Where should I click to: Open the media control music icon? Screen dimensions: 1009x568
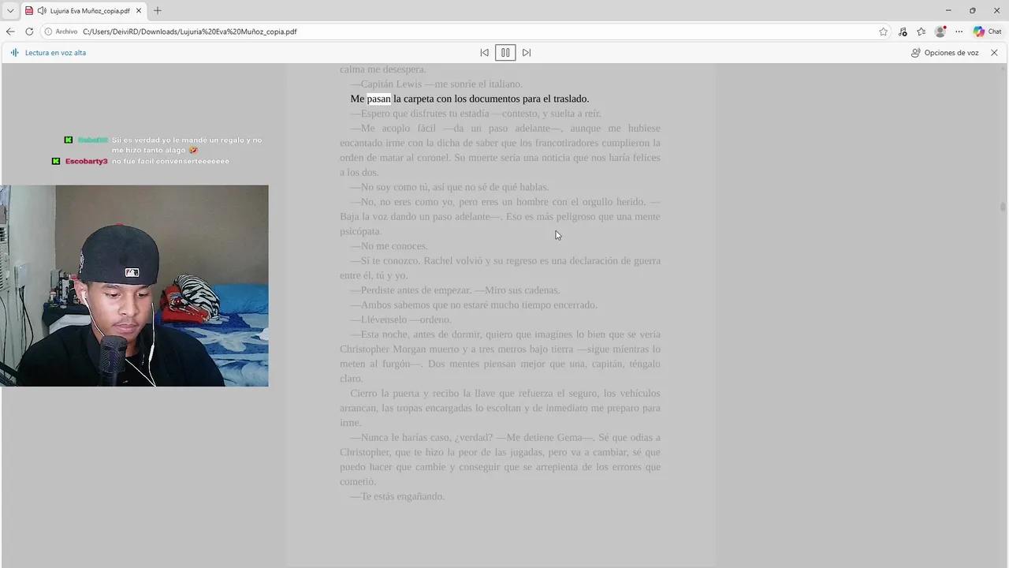tap(903, 32)
